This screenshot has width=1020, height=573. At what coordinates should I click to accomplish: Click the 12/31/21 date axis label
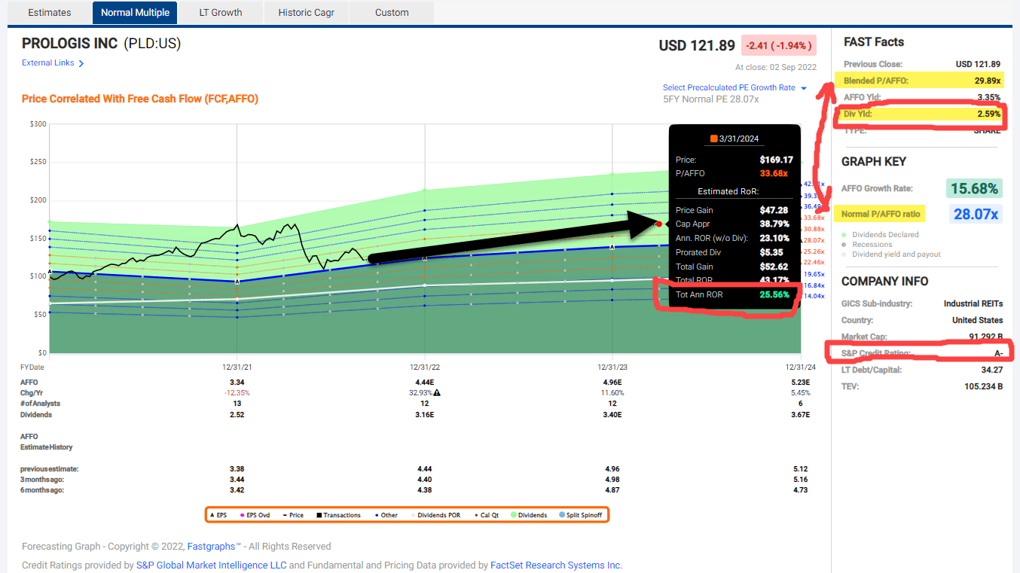point(237,367)
